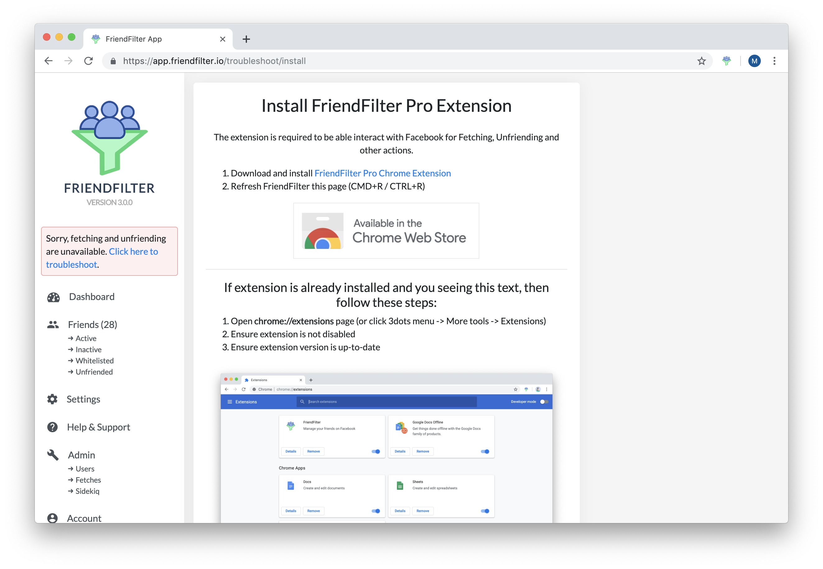Viewport: 823px width, 569px height.
Task: Open the FriendFilter Pro Chrome Extension link
Action: click(382, 173)
